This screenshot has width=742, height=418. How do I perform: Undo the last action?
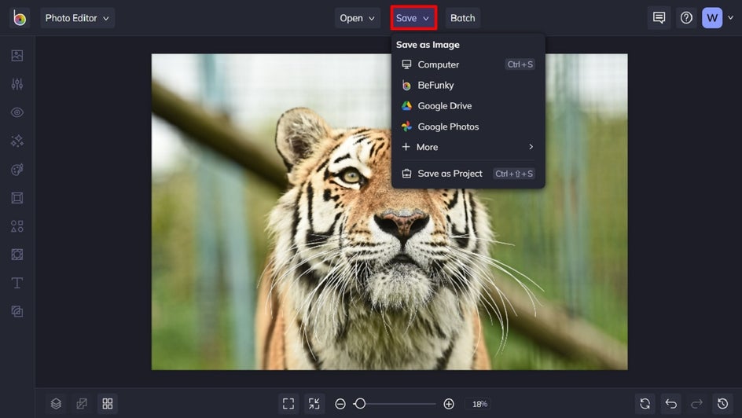(x=671, y=403)
